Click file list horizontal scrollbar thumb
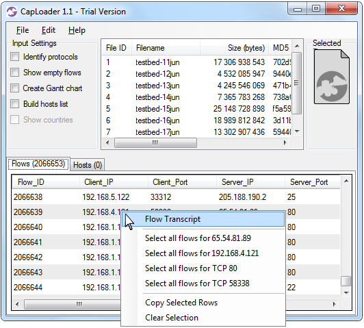 click(155, 142)
